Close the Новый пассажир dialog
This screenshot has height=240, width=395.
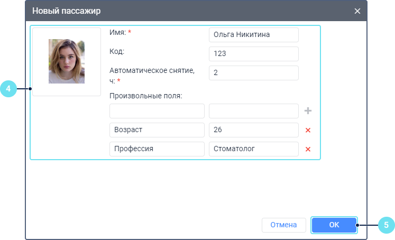click(x=357, y=11)
